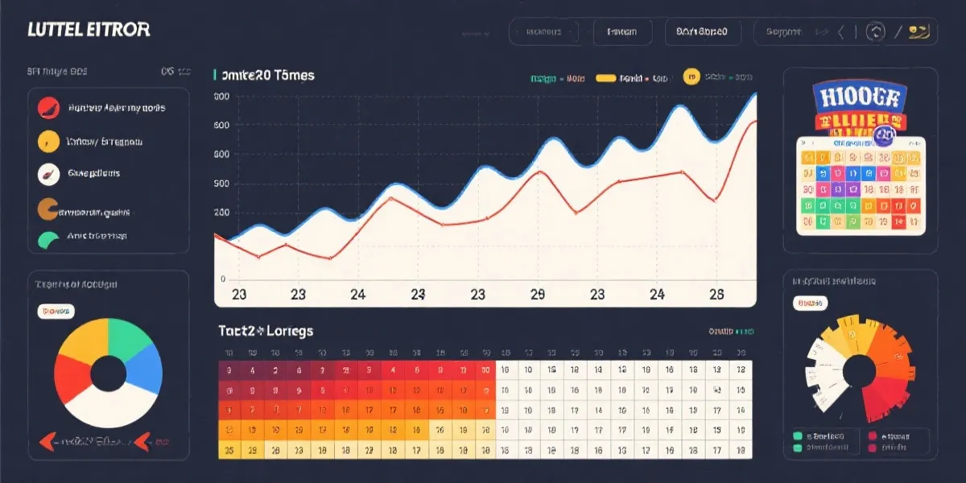Click the third outlined button in top bar

point(702,32)
